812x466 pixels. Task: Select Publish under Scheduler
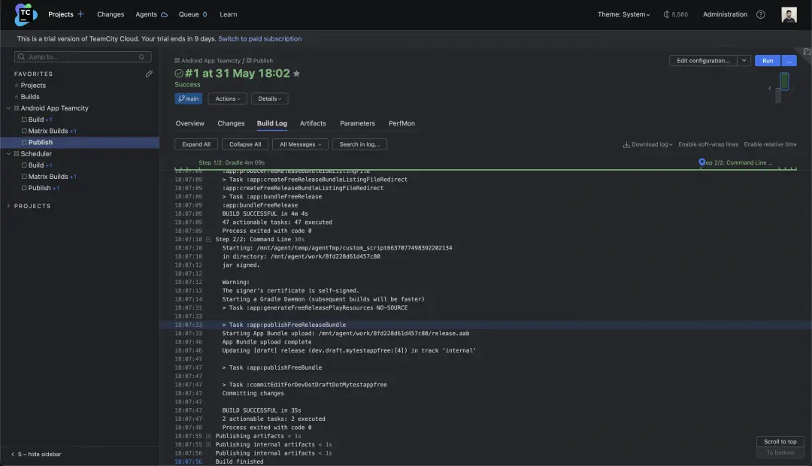click(x=39, y=188)
